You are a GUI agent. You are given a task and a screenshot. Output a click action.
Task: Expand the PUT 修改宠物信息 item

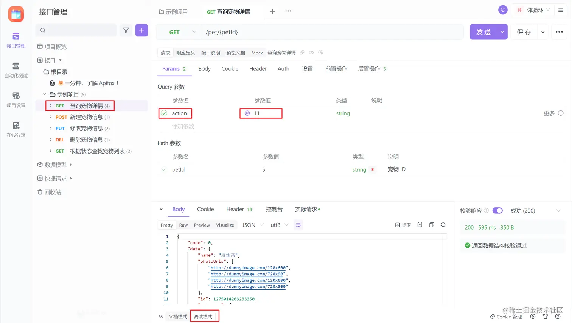click(x=51, y=128)
